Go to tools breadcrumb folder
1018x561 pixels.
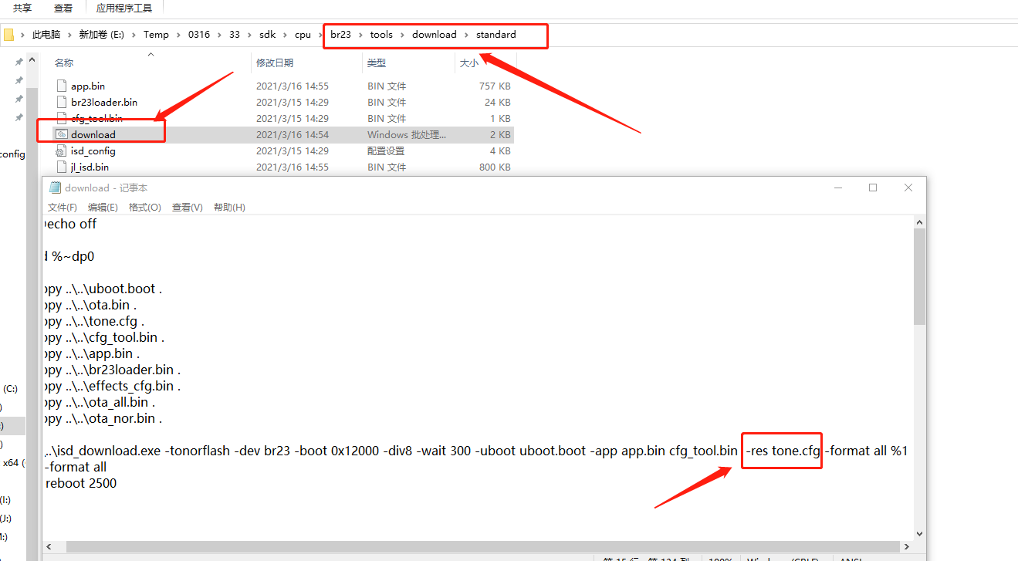coord(381,35)
